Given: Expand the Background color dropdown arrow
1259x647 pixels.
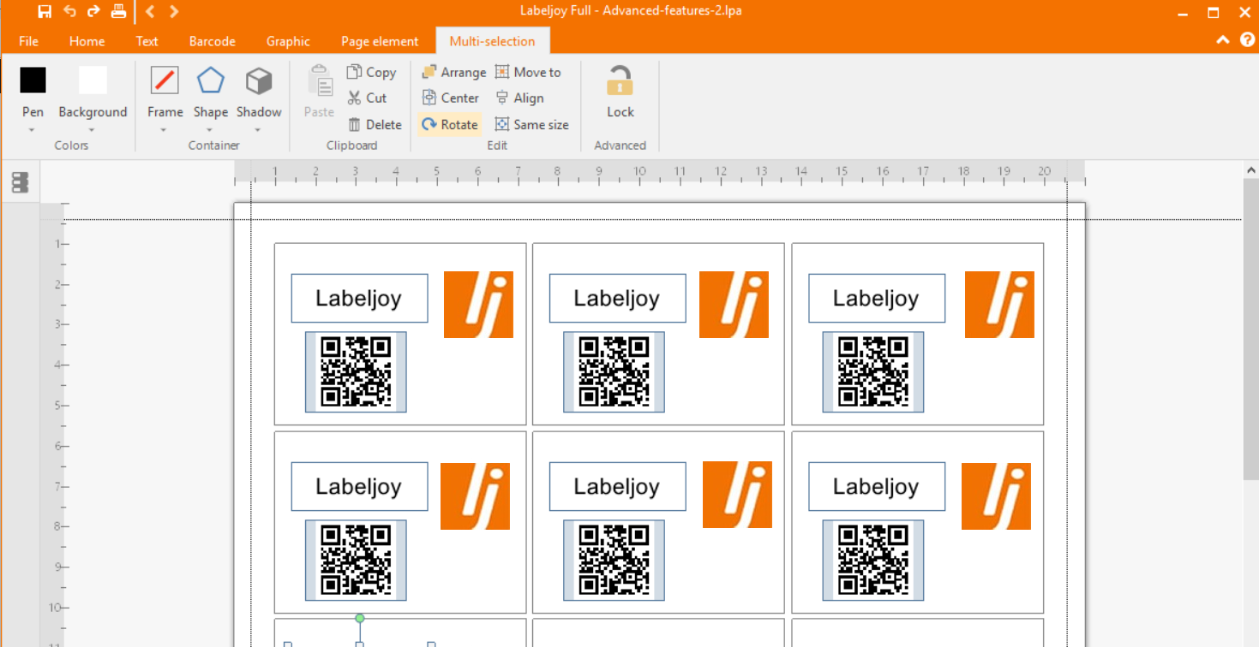Looking at the screenshot, I should pos(92,130).
